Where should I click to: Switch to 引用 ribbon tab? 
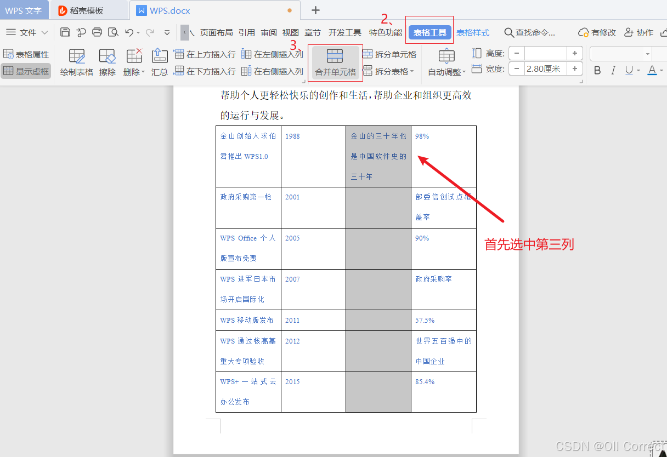(x=247, y=32)
